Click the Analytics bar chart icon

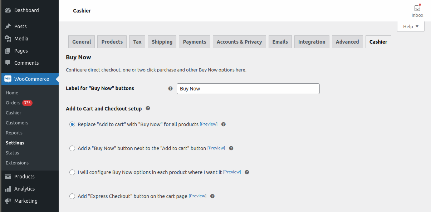point(8,189)
